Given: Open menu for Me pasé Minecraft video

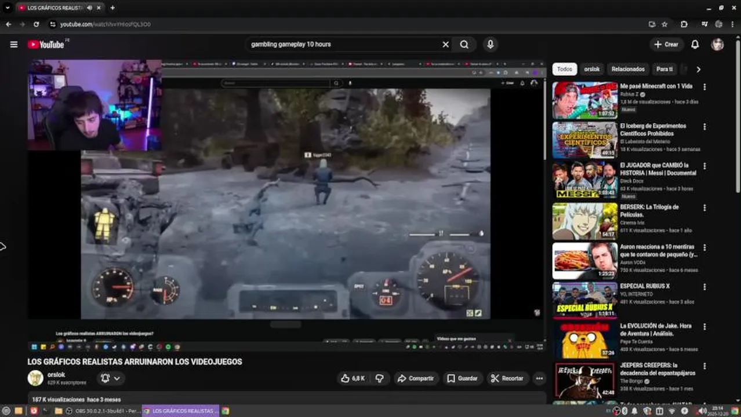Looking at the screenshot, I should point(704,87).
